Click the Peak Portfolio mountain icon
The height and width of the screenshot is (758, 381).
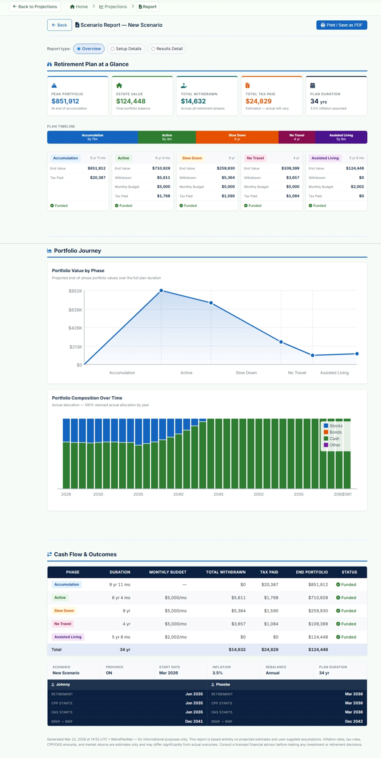54,86
